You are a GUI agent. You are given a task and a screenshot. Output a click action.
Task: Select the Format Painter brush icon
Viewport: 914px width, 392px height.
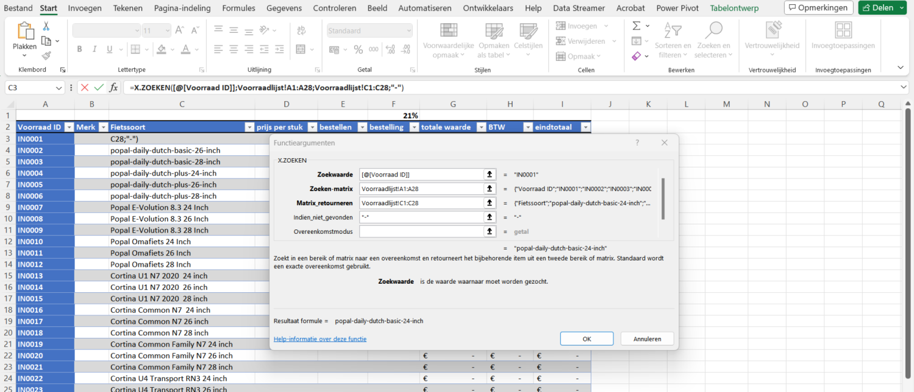point(45,55)
